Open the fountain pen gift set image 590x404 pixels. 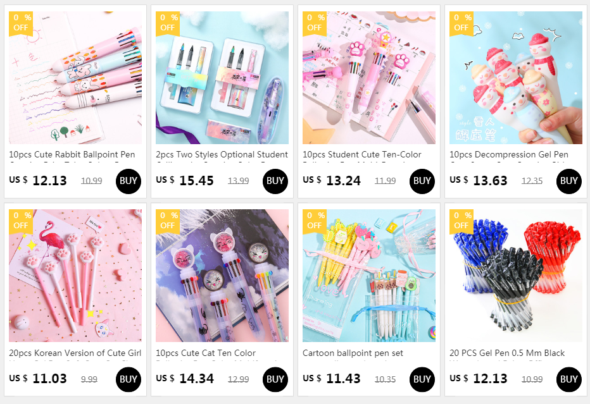[222, 77]
